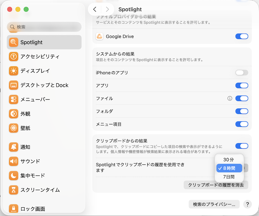Click the Notifications (通知) bell icon
Screen dimensions: 259x216
(14, 147)
